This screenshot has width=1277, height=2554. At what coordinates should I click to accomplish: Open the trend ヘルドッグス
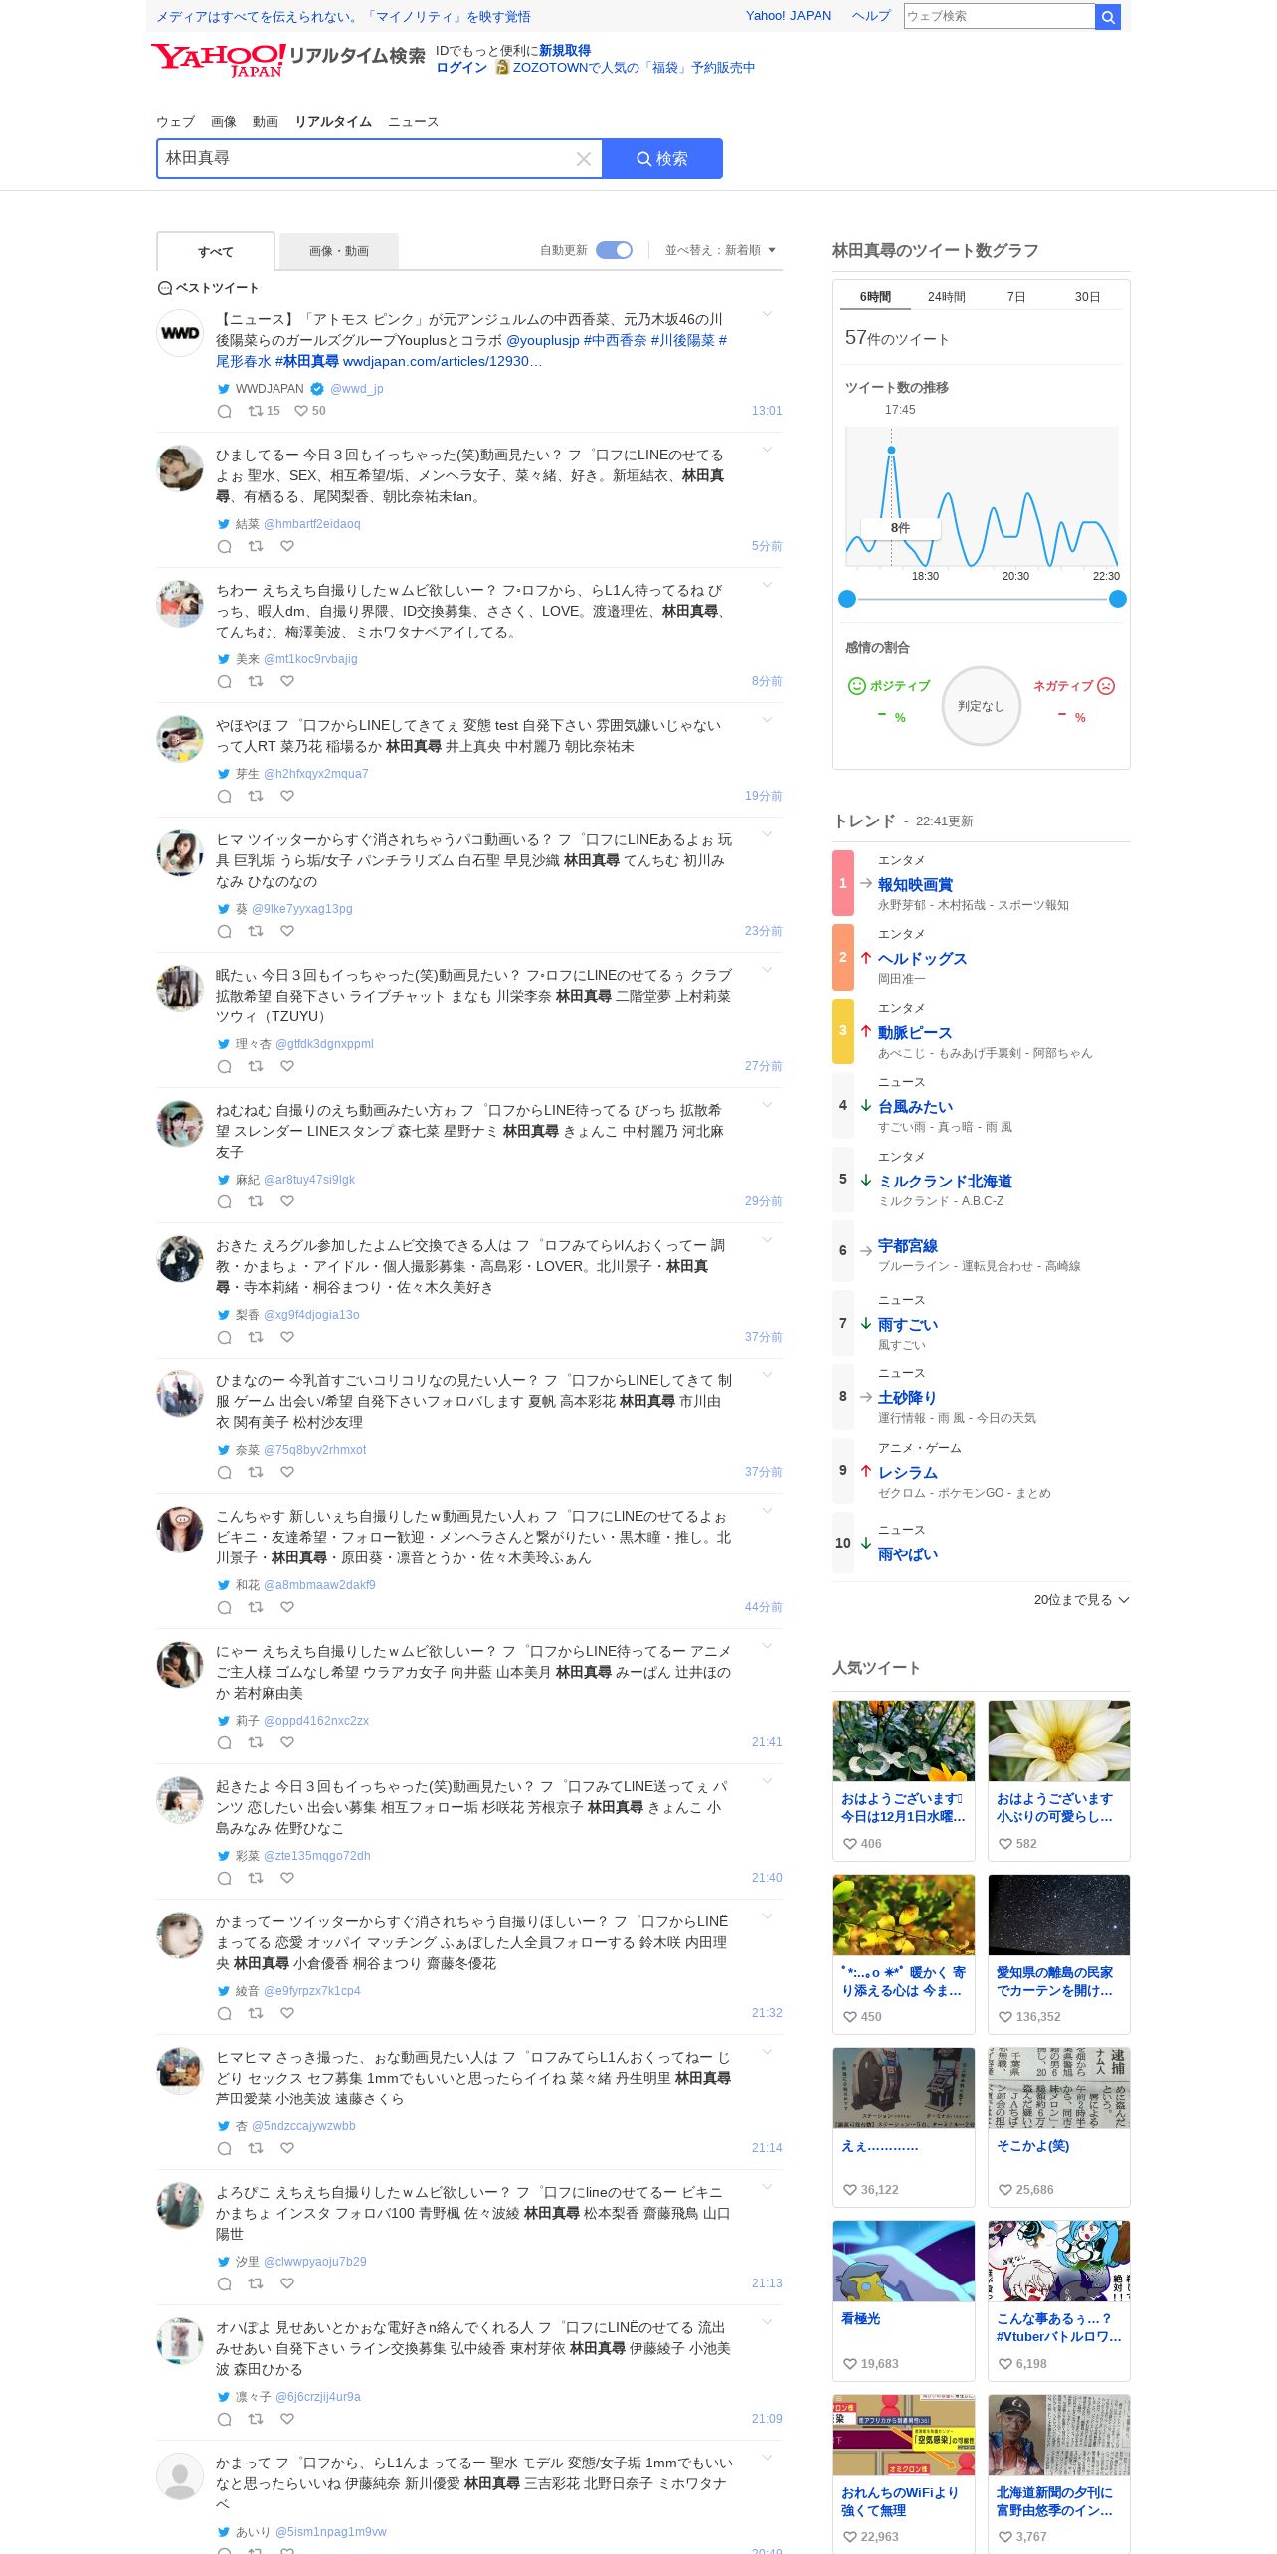pos(922,958)
